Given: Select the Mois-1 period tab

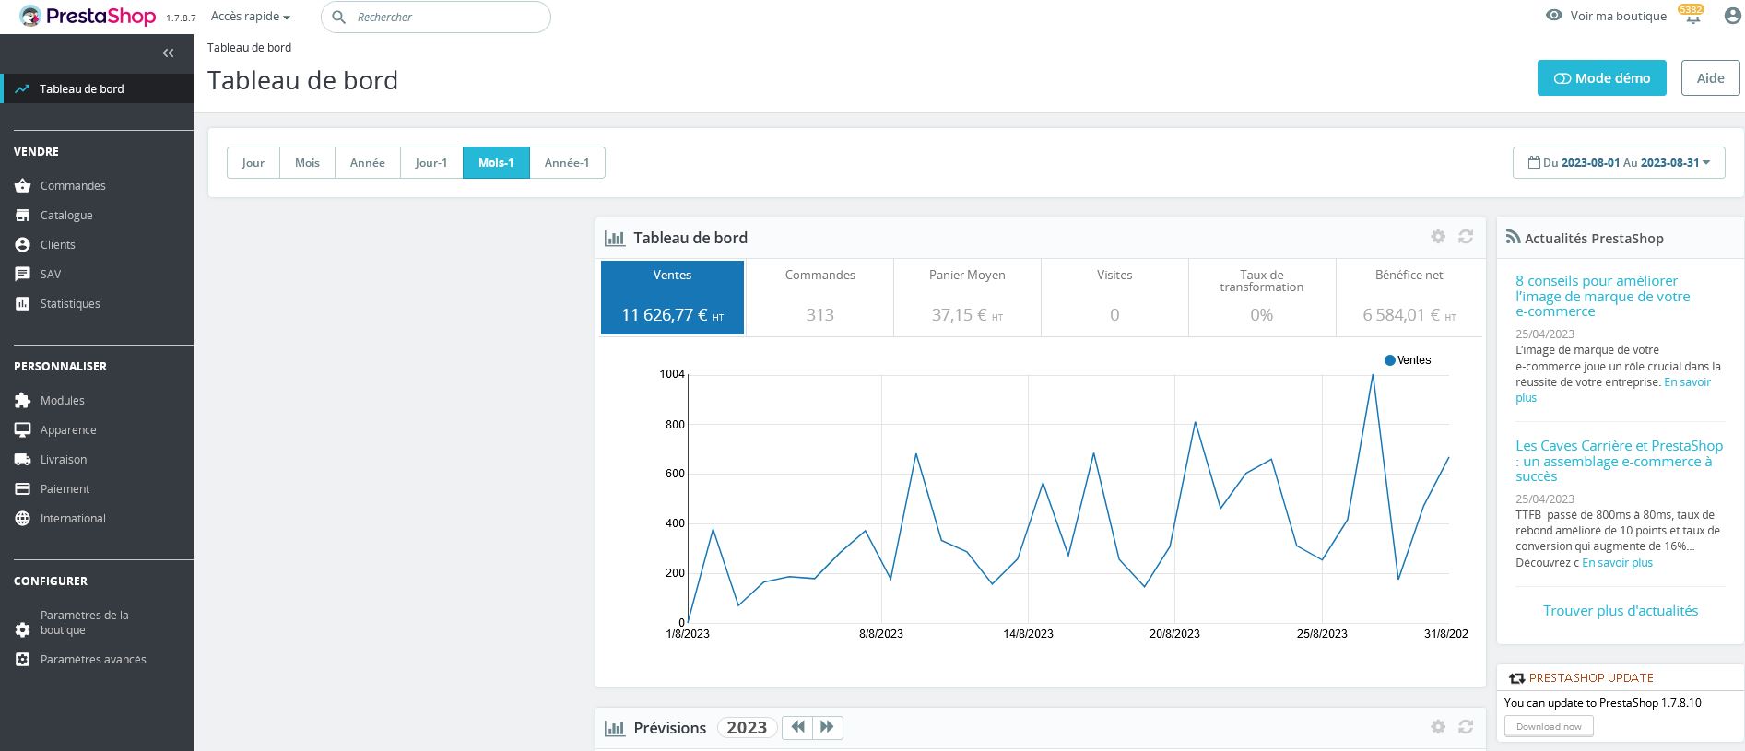Looking at the screenshot, I should tap(496, 163).
